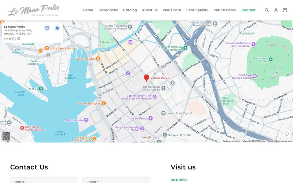Click the 1188 Bishop St address text

coord(18,32)
